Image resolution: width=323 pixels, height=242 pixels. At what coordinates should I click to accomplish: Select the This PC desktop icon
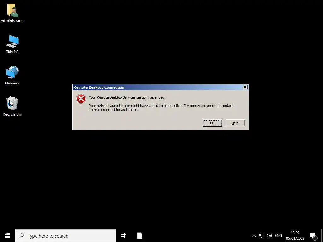click(x=12, y=44)
